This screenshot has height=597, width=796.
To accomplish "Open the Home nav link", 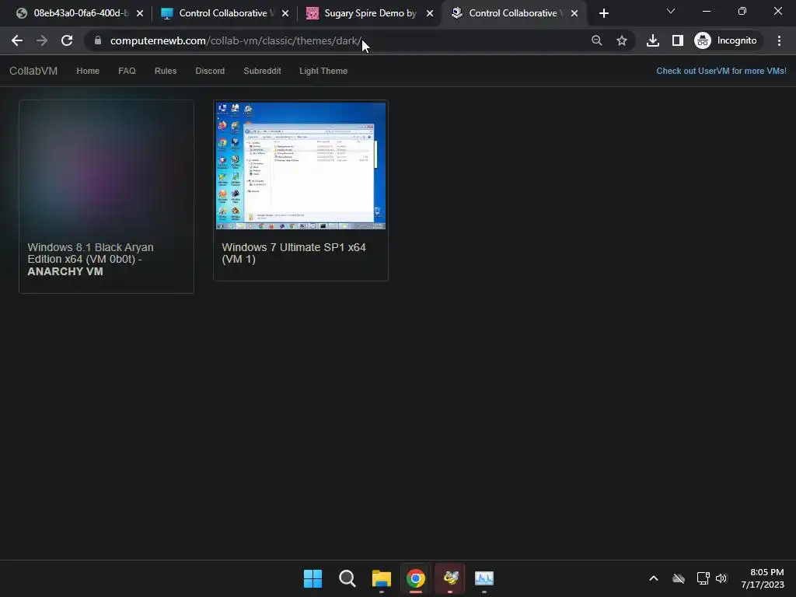I will 88,71.
